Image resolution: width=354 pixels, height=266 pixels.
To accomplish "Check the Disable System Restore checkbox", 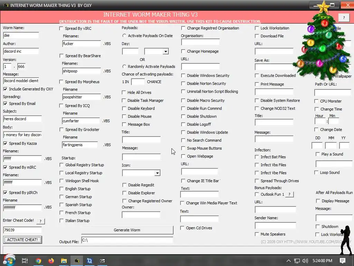I will 257,100.
